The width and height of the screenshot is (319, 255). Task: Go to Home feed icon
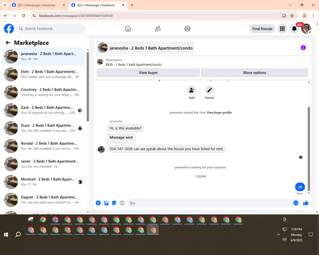[x=128, y=29]
